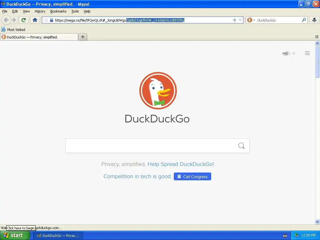Click the scrollbar down arrow
The width and height of the screenshot is (320, 240).
pyautogui.click(x=317, y=222)
